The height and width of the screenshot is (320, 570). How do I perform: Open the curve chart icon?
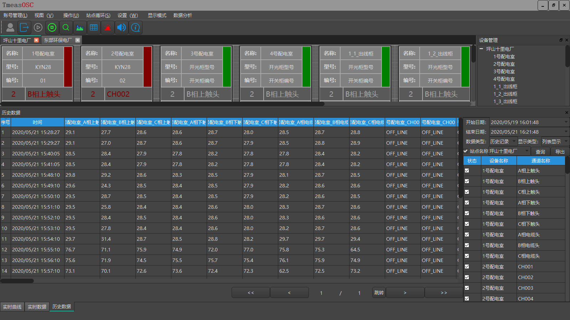point(80,27)
